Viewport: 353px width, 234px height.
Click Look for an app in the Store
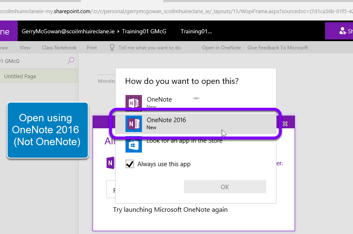tap(184, 141)
